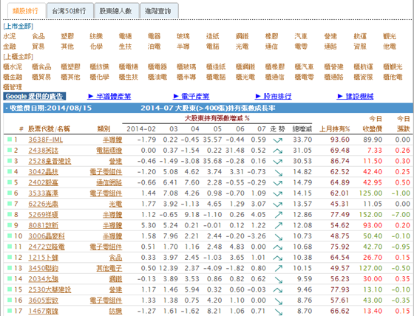The width and height of the screenshot is (414, 316).
Task: Open the stock link starting with 2530
Action: 50,289
